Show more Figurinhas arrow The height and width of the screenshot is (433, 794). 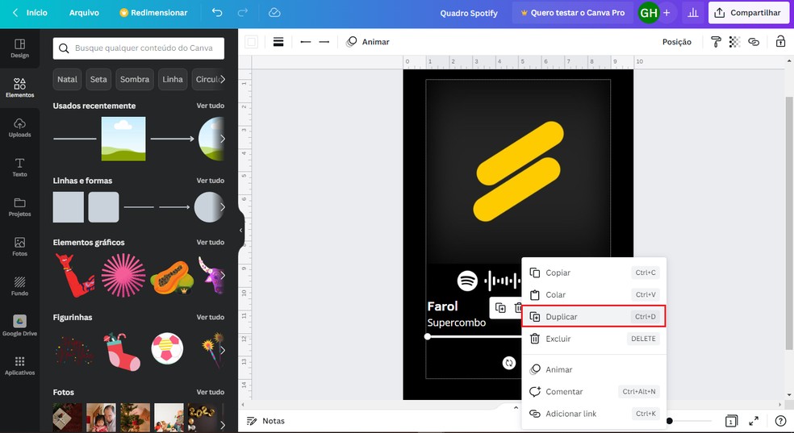(222, 349)
